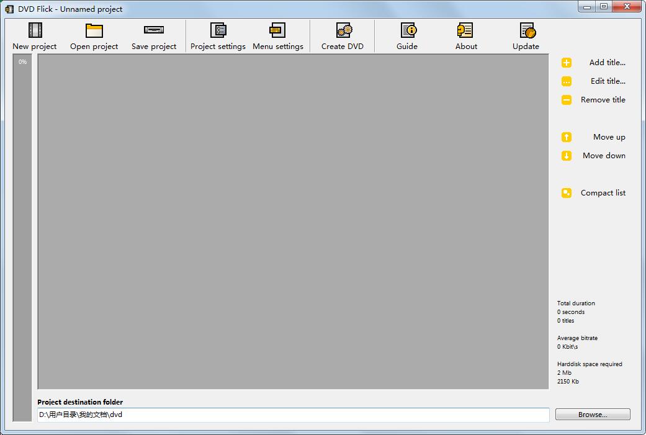This screenshot has height=435, width=646.
Task: Close the DVD Flick window
Action: point(627,7)
